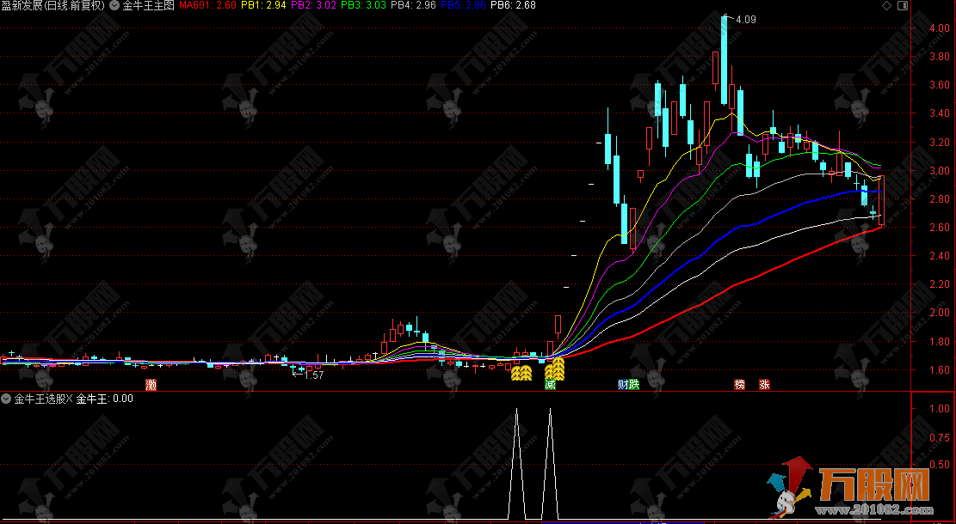
Task: Click the diamond icon at top right
Action: pos(886,5)
